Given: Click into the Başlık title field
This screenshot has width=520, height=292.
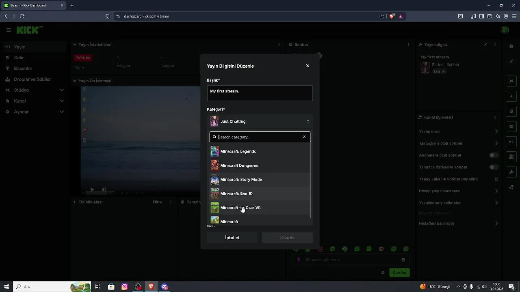Looking at the screenshot, I should (260, 93).
